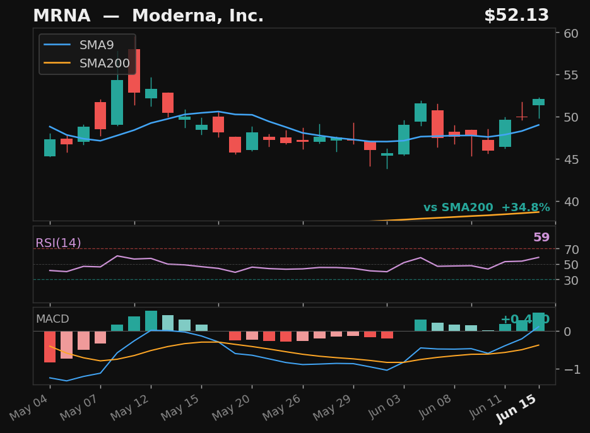Click the orange SMA200 legend line swatch
The height and width of the screenshot is (433, 590).
tap(57, 63)
